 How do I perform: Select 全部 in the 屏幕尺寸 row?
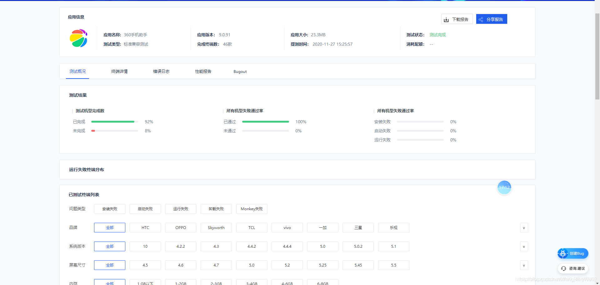pyautogui.click(x=110, y=265)
